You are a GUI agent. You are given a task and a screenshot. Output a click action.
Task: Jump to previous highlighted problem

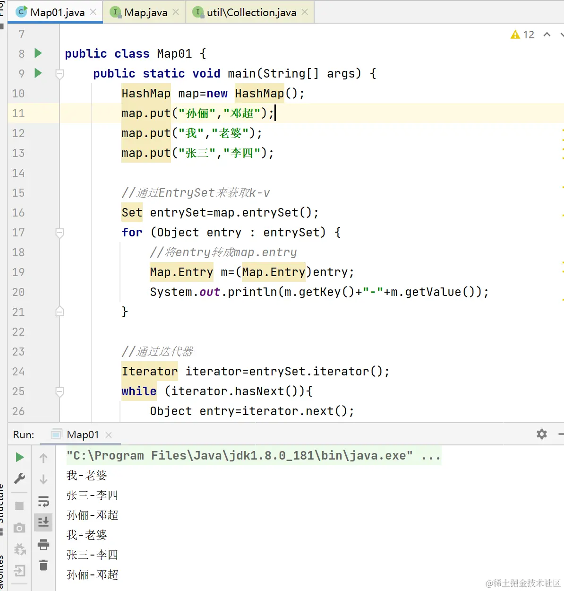pos(547,35)
